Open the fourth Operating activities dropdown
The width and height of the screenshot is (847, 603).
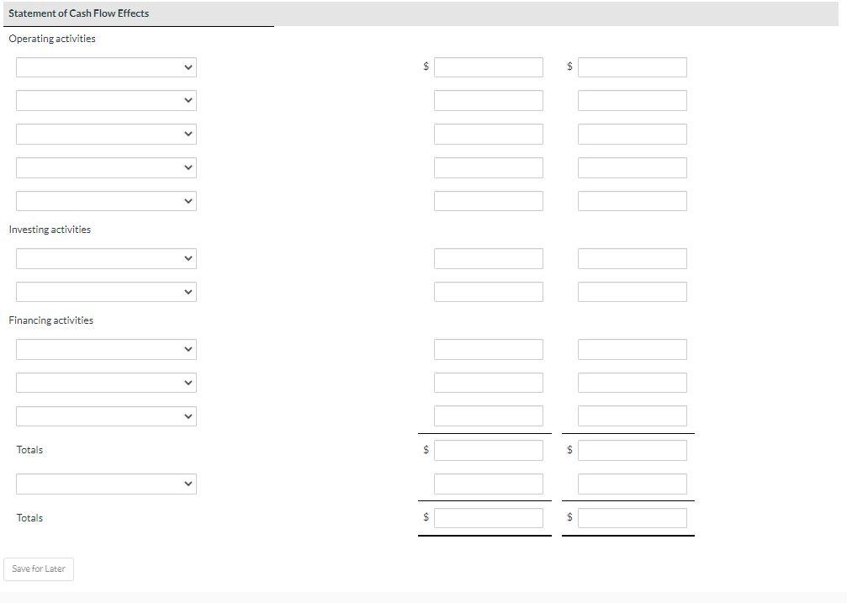coord(106,167)
